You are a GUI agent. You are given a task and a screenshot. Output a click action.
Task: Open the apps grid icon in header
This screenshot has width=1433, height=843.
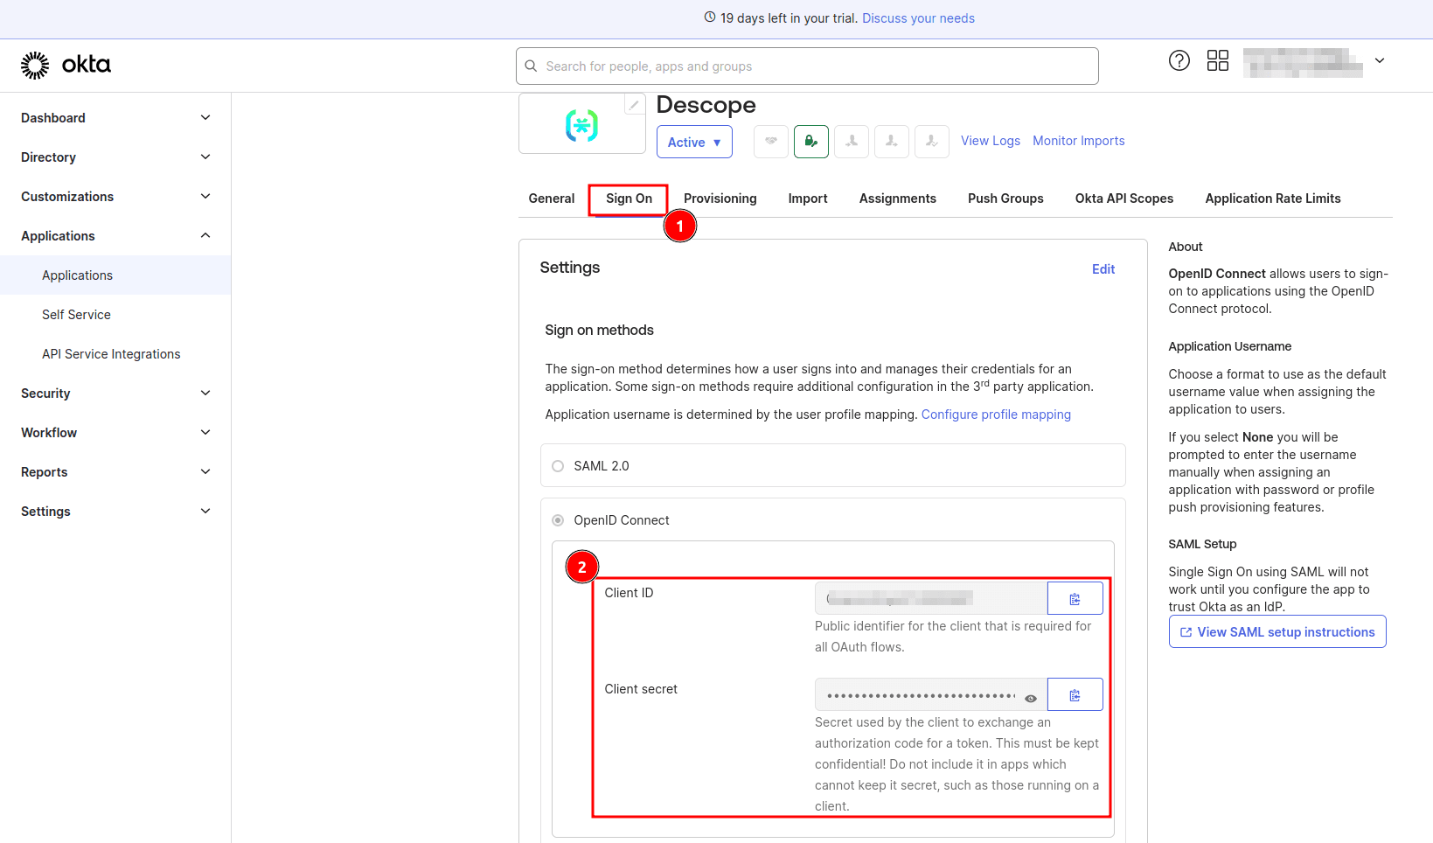(1217, 61)
